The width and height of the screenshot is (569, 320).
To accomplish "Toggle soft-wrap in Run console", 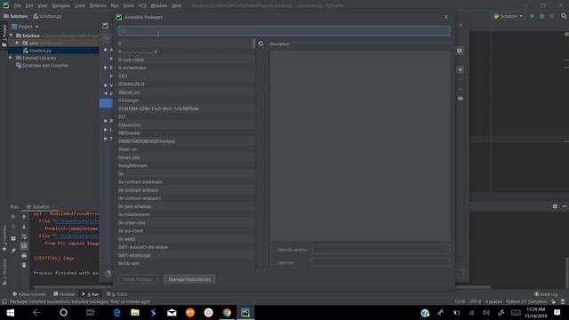I will pos(24,236).
